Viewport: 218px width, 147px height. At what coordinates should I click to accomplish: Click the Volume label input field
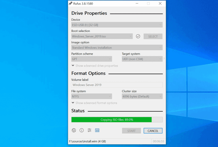(x=117, y=85)
